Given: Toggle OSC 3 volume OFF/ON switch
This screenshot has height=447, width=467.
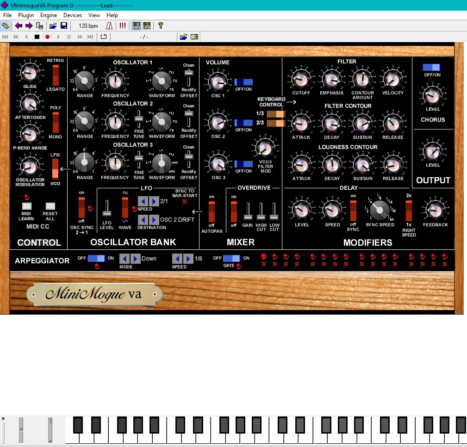Looking at the screenshot, I should 243,164.
